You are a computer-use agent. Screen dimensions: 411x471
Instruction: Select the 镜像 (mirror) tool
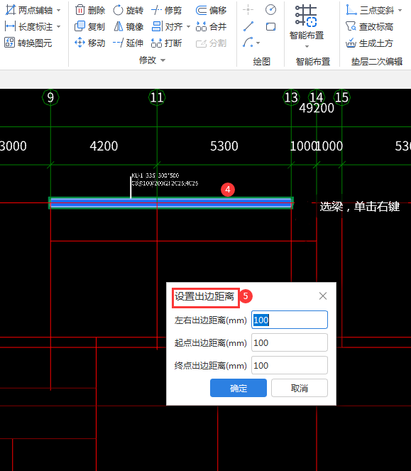pos(128,26)
